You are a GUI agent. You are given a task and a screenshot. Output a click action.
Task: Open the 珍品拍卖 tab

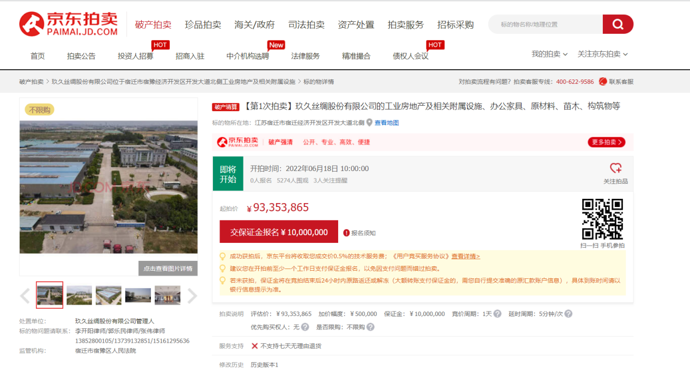pyautogui.click(x=203, y=25)
